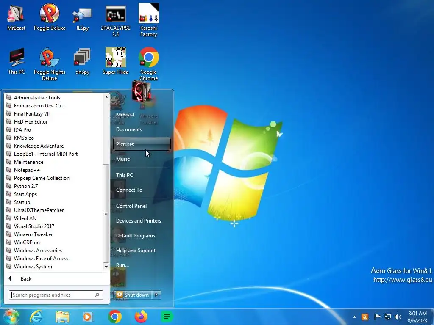Click the programs list scrollbar thumb
The height and width of the screenshot is (325, 434).
coord(106,213)
